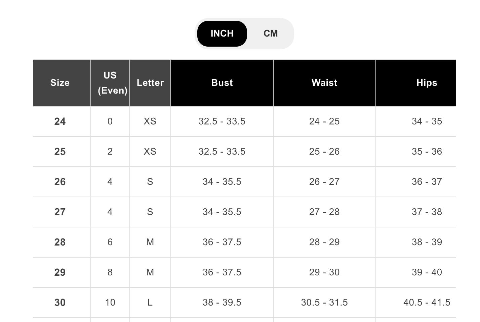Select the Hips column header
This screenshot has width=480, height=322.
427,83
